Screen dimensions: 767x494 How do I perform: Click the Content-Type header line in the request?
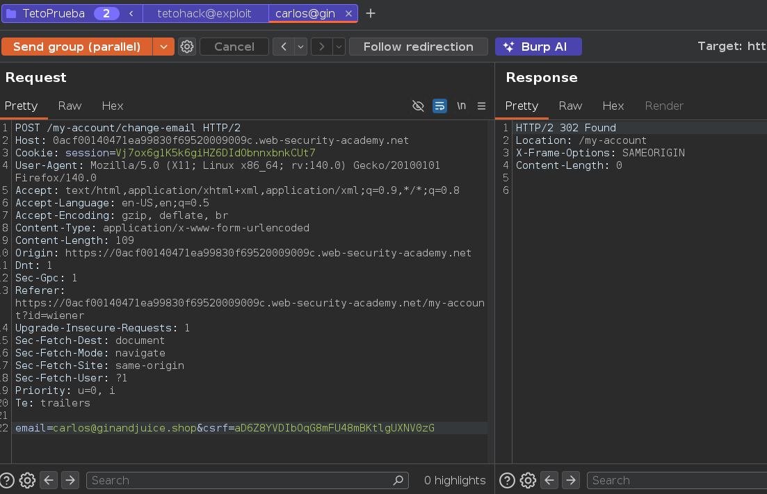pyautogui.click(x=162, y=228)
